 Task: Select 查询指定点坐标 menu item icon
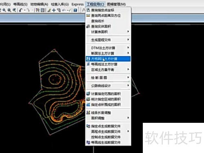88,10
